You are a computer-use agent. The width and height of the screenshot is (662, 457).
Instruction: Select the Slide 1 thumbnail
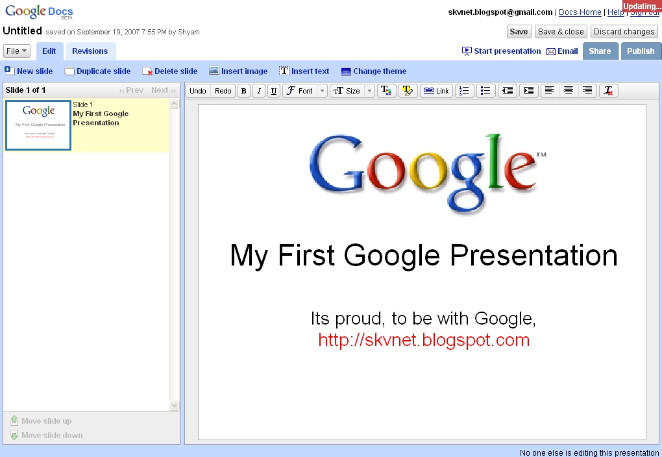click(38, 125)
